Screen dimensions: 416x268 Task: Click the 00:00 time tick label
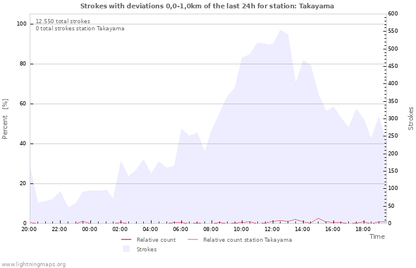pyautogui.click(x=90, y=229)
